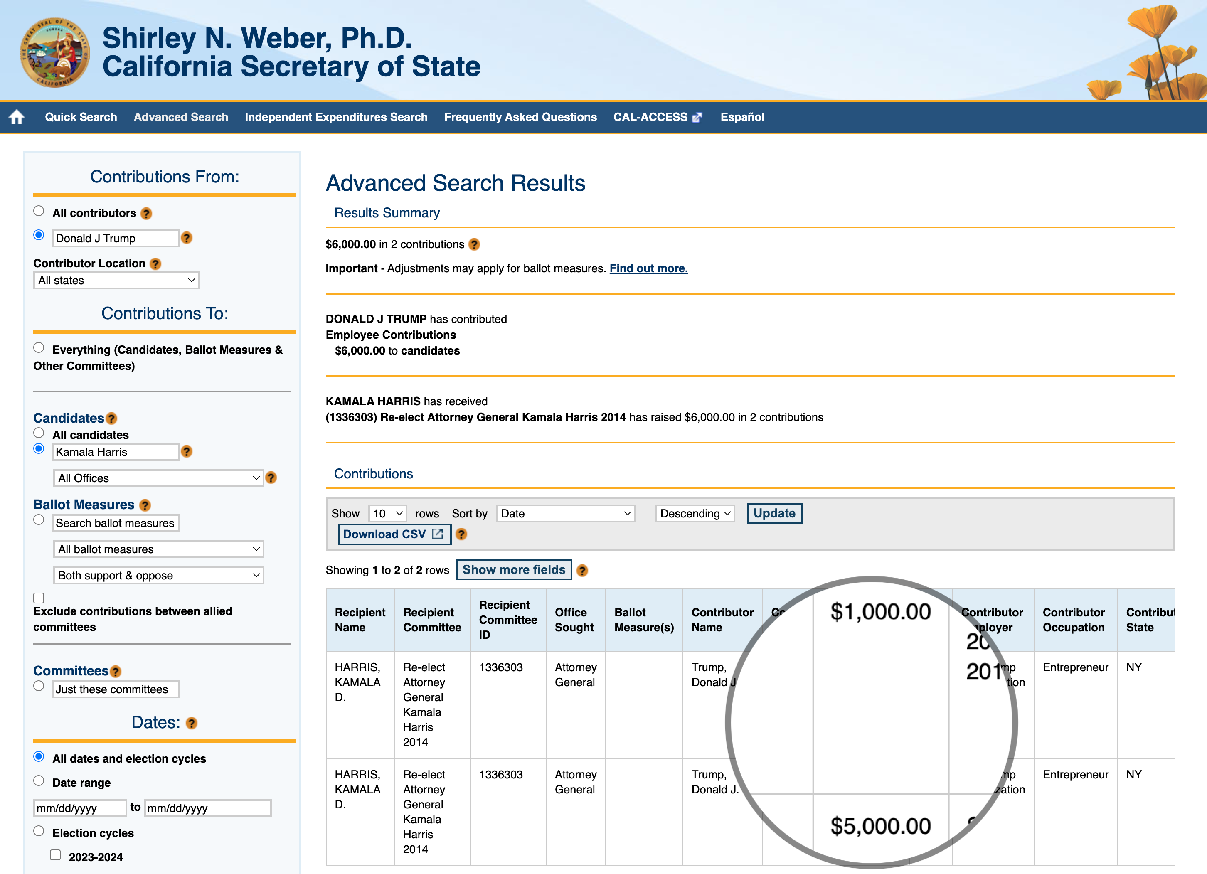Open help icon beside Kamala Harris field
This screenshot has height=874, width=1207.
coord(187,451)
